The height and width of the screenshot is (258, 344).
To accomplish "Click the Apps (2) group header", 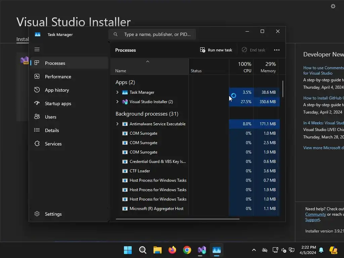I will tap(125, 82).
